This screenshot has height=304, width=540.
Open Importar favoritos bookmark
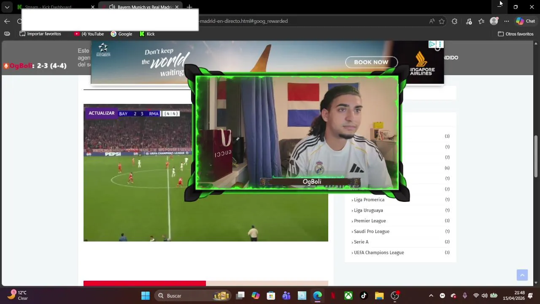point(40,34)
